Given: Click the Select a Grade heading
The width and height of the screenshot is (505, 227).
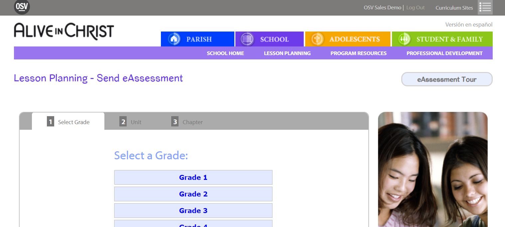Looking at the screenshot, I should [151, 155].
